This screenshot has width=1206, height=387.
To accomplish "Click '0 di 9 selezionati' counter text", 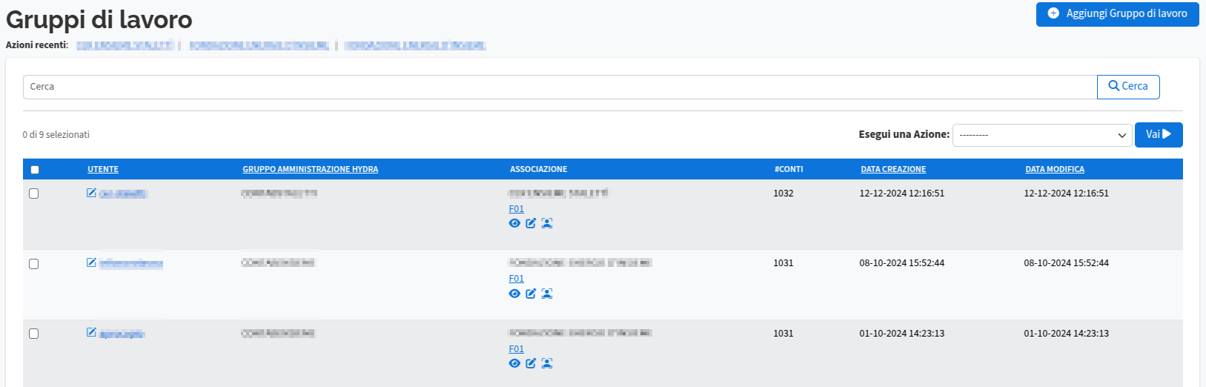I will coord(56,135).
